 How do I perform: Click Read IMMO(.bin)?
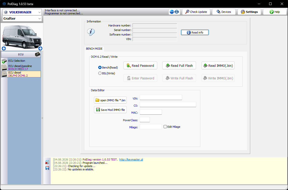(x=218, y=66)
